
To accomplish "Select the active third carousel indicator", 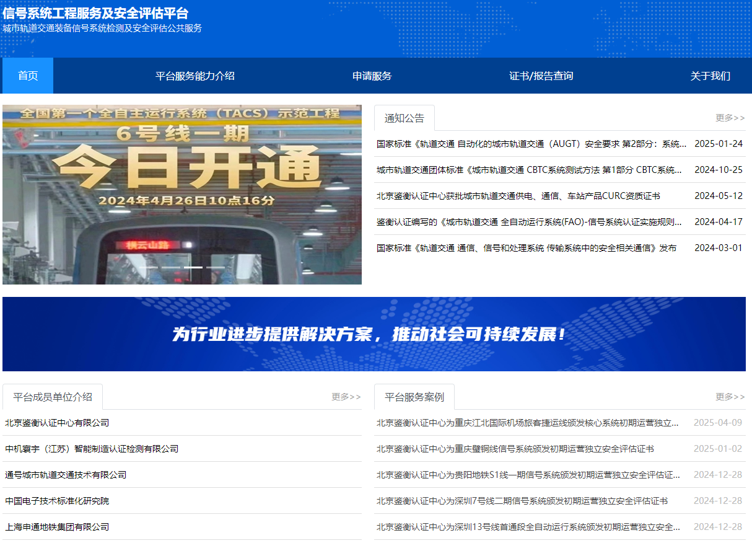I will click(193, 267).
